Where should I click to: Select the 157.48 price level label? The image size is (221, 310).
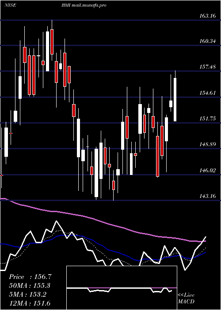click(208, 67)
